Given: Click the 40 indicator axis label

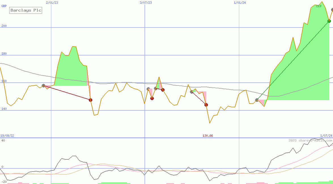Looking at the screenshot, I should (x=3, y=140).
